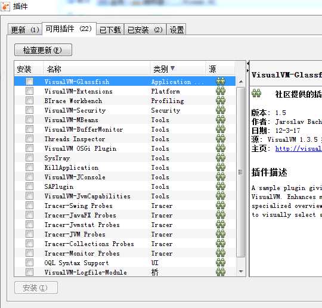Click the source icon in Tracer-Swing Probes row
The image size is (322, 308).
click(221, 205)
